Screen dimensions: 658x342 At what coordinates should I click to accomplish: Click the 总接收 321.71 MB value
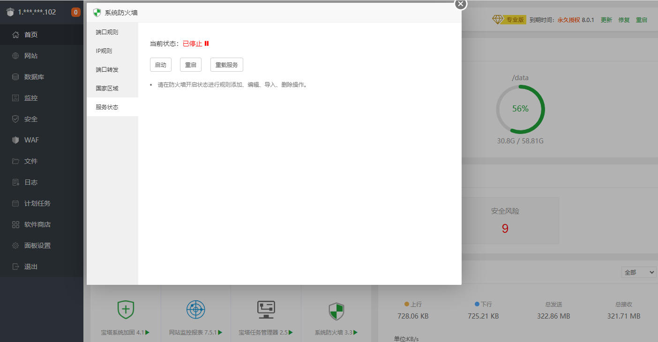coord(624,316)
